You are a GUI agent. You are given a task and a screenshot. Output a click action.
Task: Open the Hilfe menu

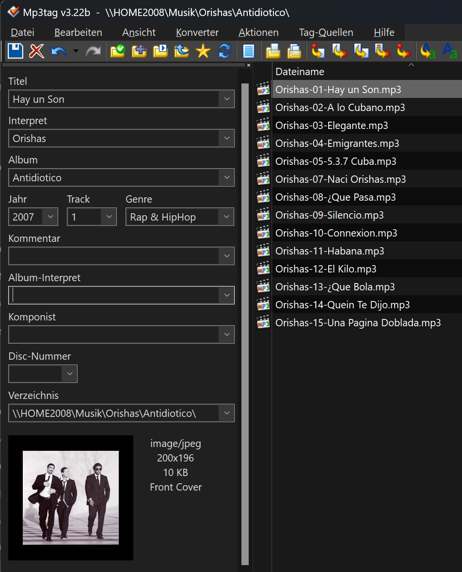[384, 32]
